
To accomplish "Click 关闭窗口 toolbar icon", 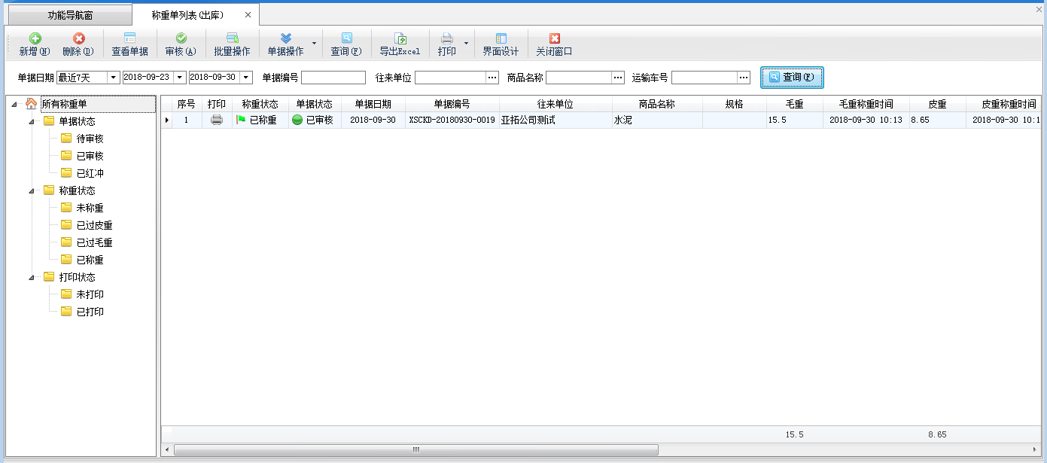I will click(x=554, y=39).
